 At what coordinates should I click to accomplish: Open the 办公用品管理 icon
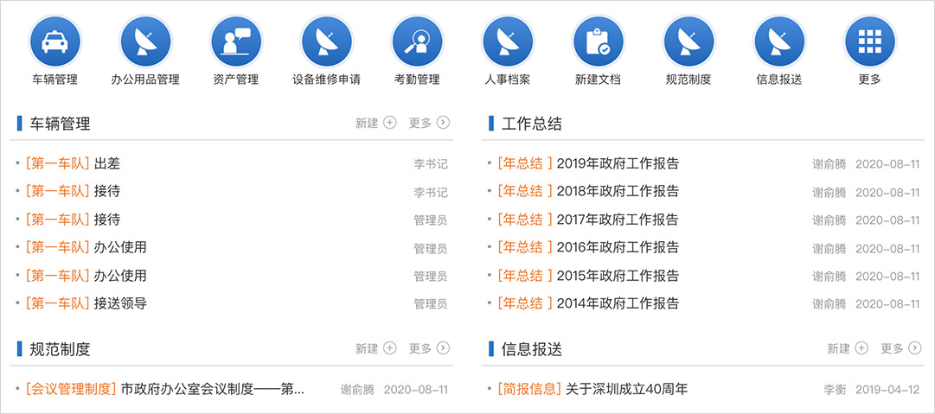145,41
